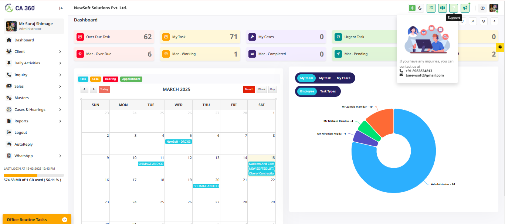
Task: Click the My Cases hammer icon
Action: [x=252, y=37]
